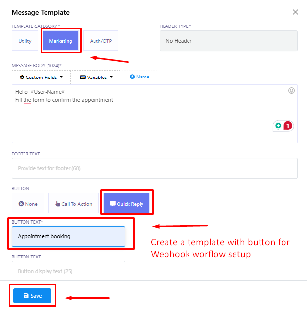This screenshot has width=307, height=310.
Task: Open the emoji picker in message body
Action: click(291, 91)
